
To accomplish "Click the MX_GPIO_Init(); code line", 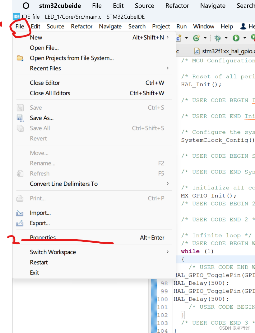I will click(x=209, y=196).
